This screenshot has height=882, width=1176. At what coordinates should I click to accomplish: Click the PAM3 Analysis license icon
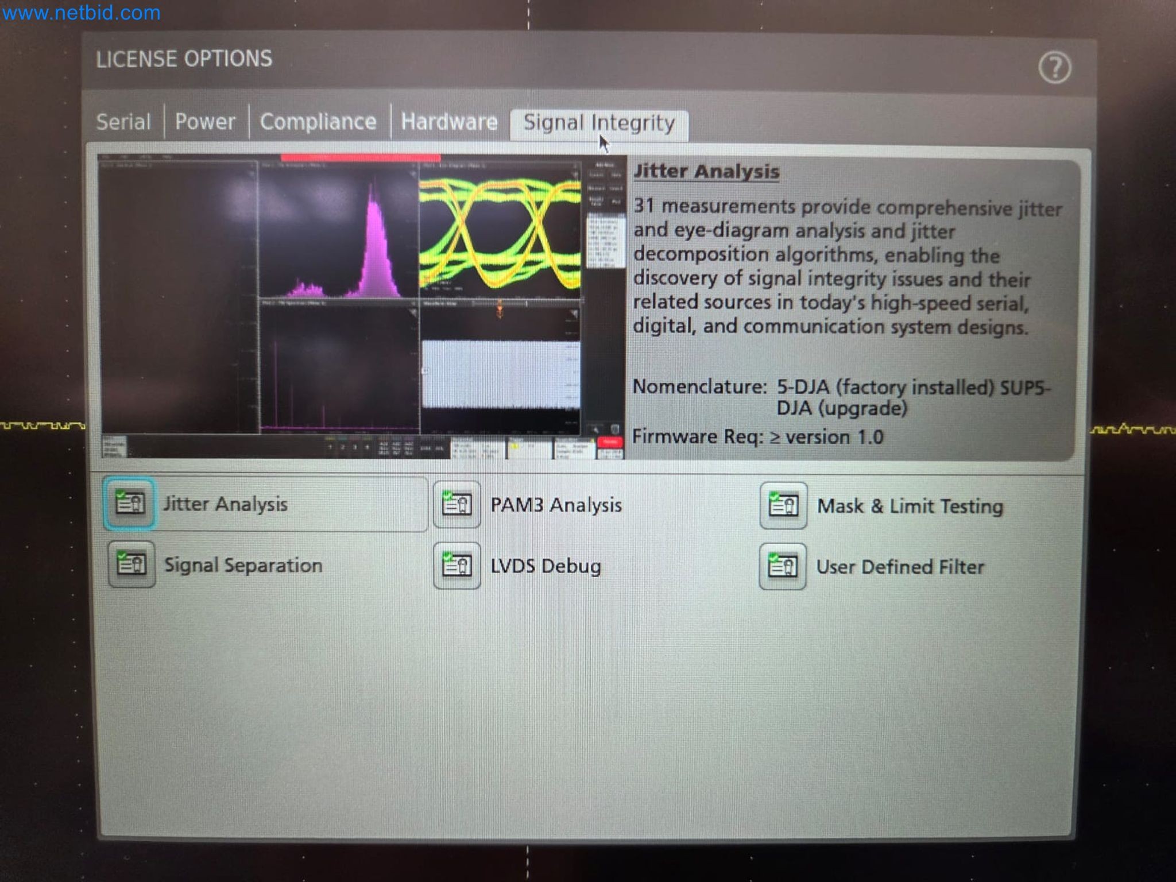[457, 505]
